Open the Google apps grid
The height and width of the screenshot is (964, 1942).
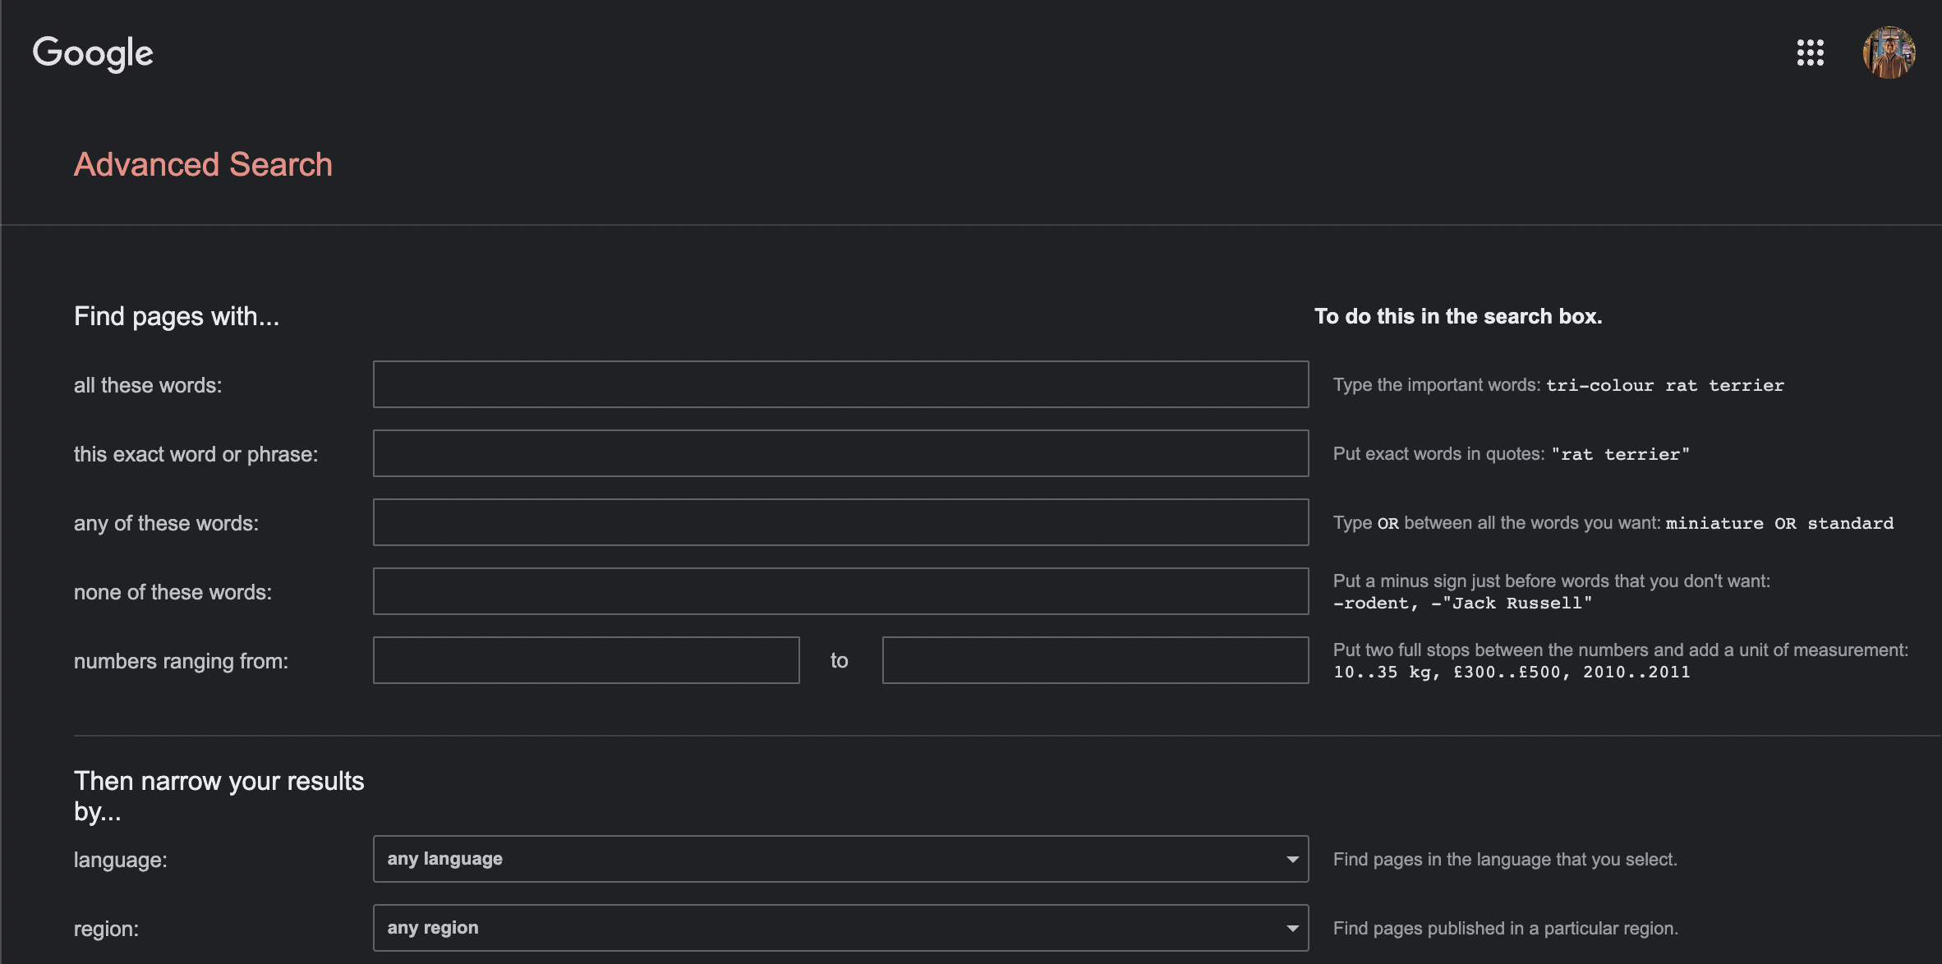(x=1810, y=53)
